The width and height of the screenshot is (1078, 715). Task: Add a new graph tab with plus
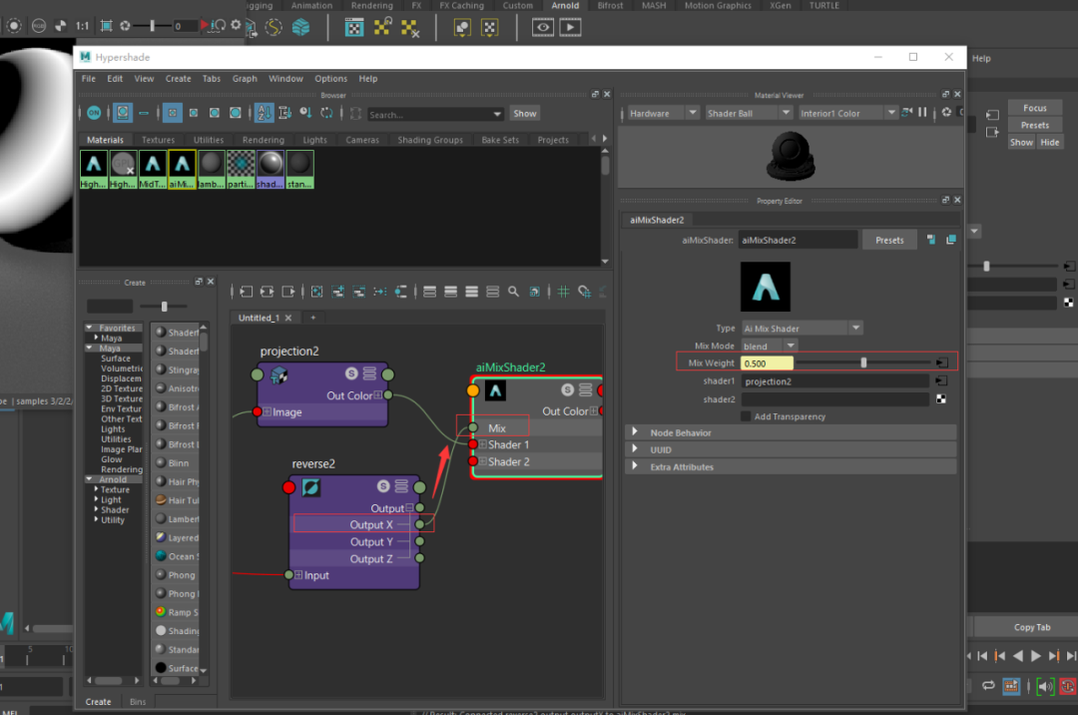coord(312,318)
